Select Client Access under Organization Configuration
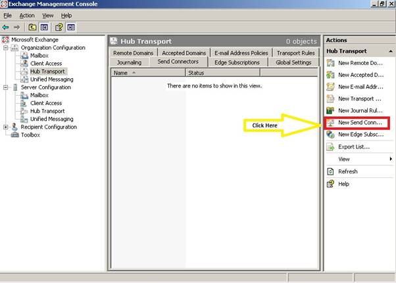The image size is (396, 283). click(x=46, y=64)
